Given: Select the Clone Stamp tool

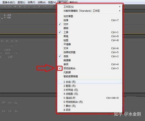Looking at the screenshot, I should tap(35, 7).
